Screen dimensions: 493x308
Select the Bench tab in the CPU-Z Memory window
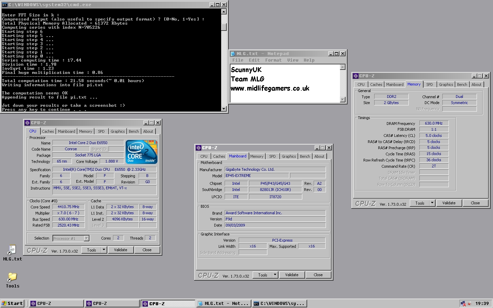click(462, 85)
